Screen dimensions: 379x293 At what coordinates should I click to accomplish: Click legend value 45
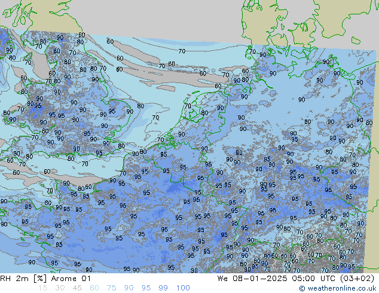[77, 288]
